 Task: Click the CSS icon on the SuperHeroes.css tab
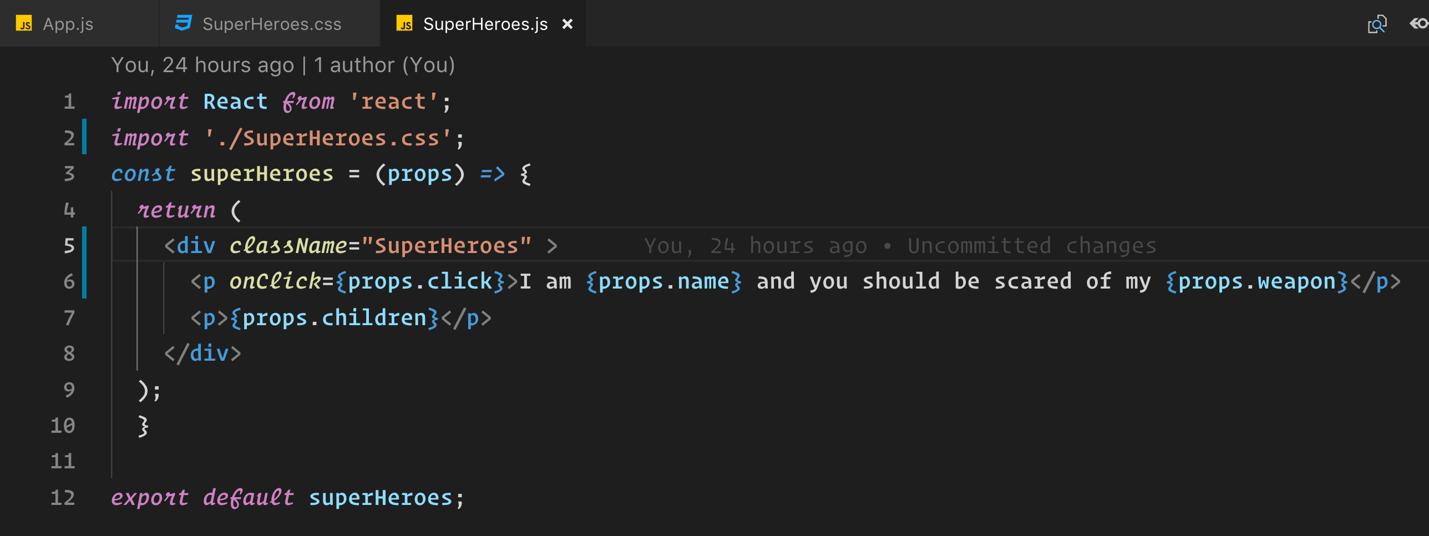point(183,23)
